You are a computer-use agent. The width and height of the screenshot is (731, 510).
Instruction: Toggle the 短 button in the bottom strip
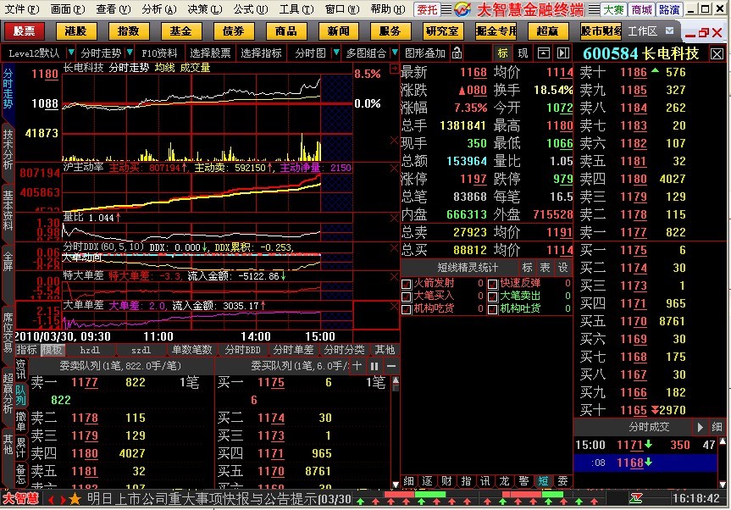point(543,481)
